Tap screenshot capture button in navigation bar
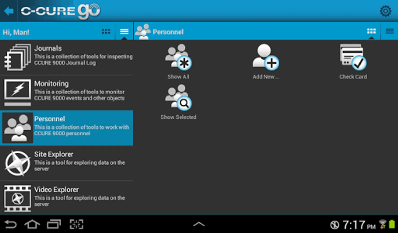The height and width of the screenshot is (233, 398). pos(76,224)
